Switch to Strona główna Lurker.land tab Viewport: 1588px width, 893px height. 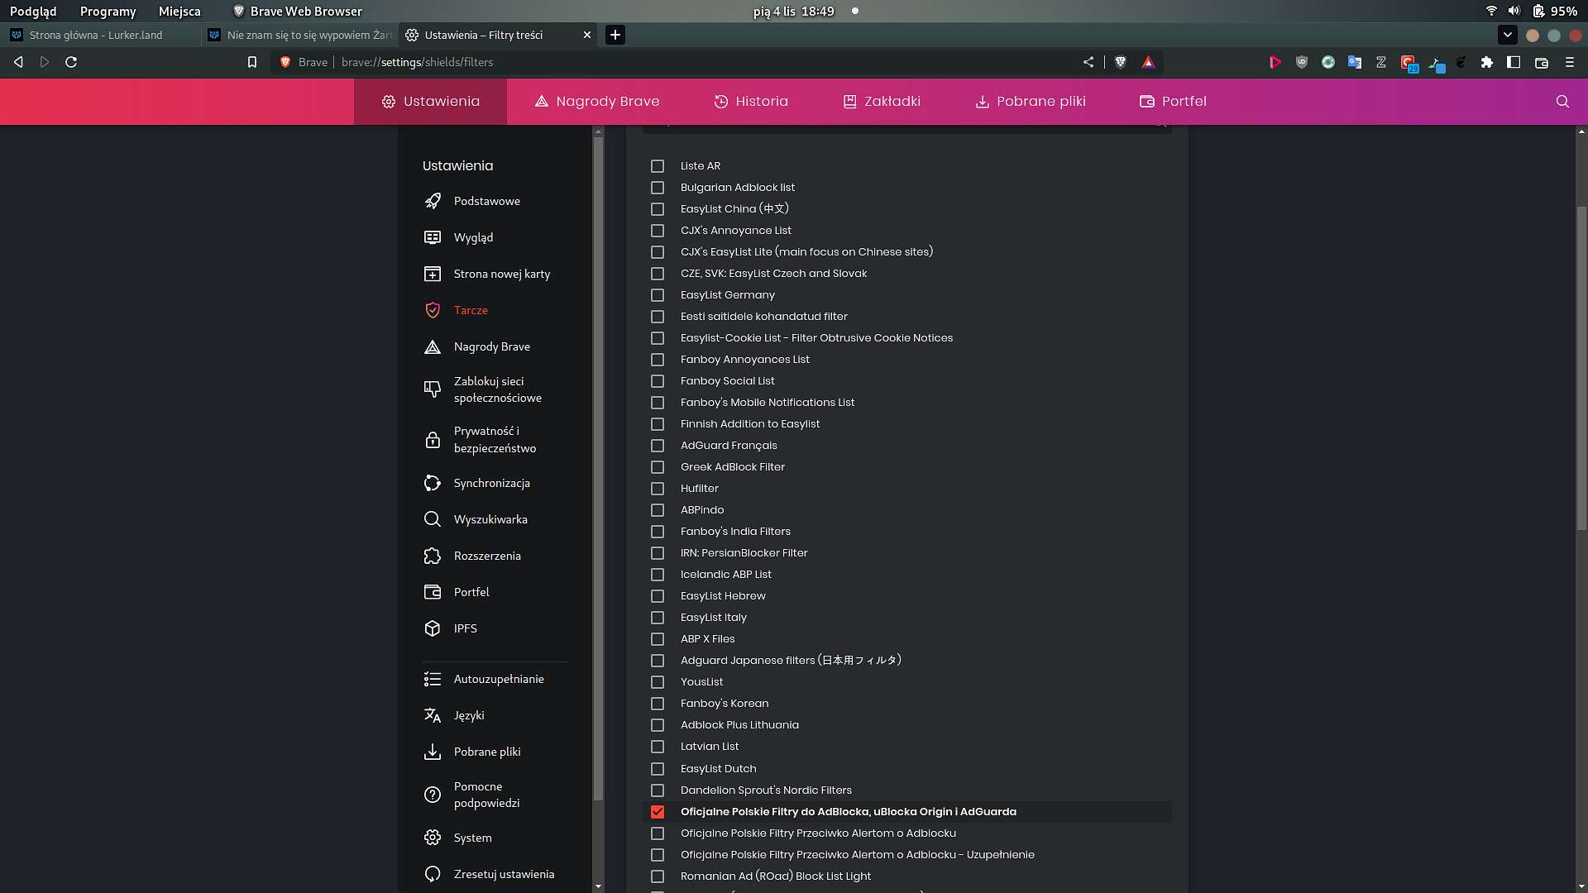99,35
